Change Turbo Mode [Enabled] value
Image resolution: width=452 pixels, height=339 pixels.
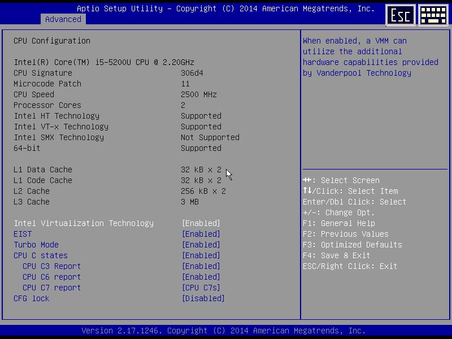[201, 245]
